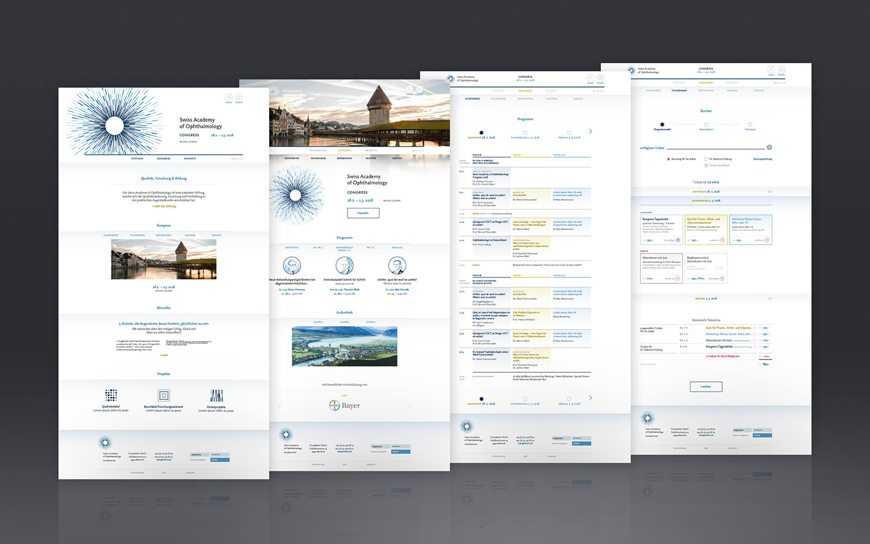Click the Bayer sponsor logo
This screenshot has height=544, width=870.
coord(345,405)
